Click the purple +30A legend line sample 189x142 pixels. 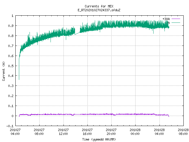coord(176,19)
